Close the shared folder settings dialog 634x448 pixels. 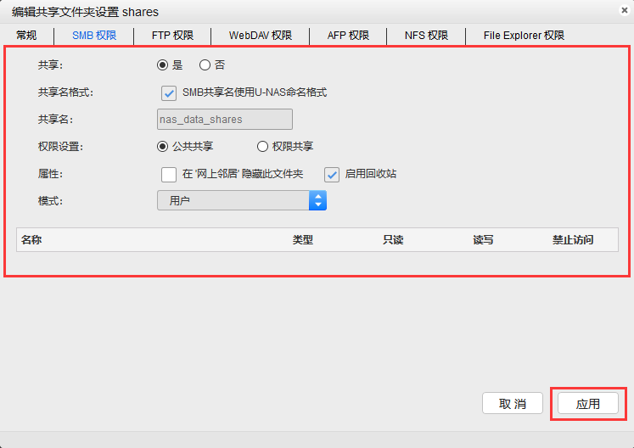tap(625, 9)
